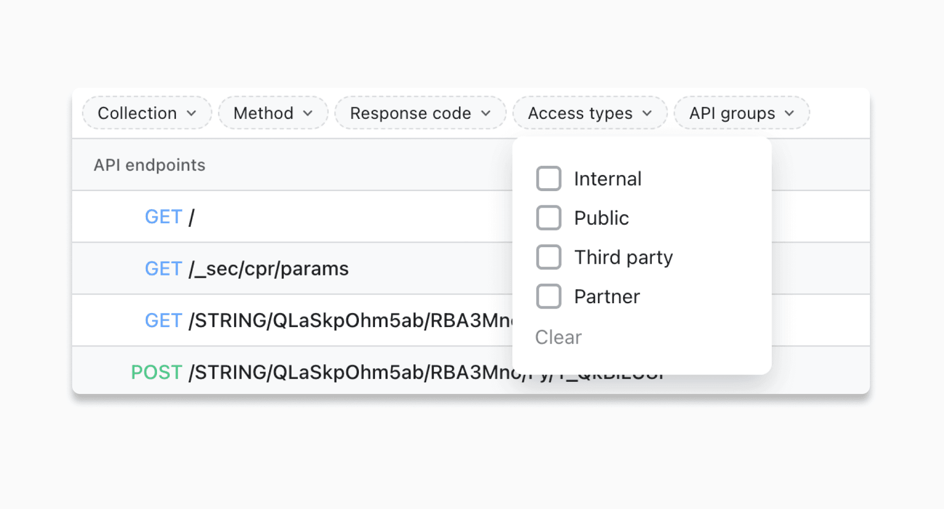Open the Method filter dropdown
This screenshot has height=509, width=944.
pyautogui.click(x=272, y=113)
